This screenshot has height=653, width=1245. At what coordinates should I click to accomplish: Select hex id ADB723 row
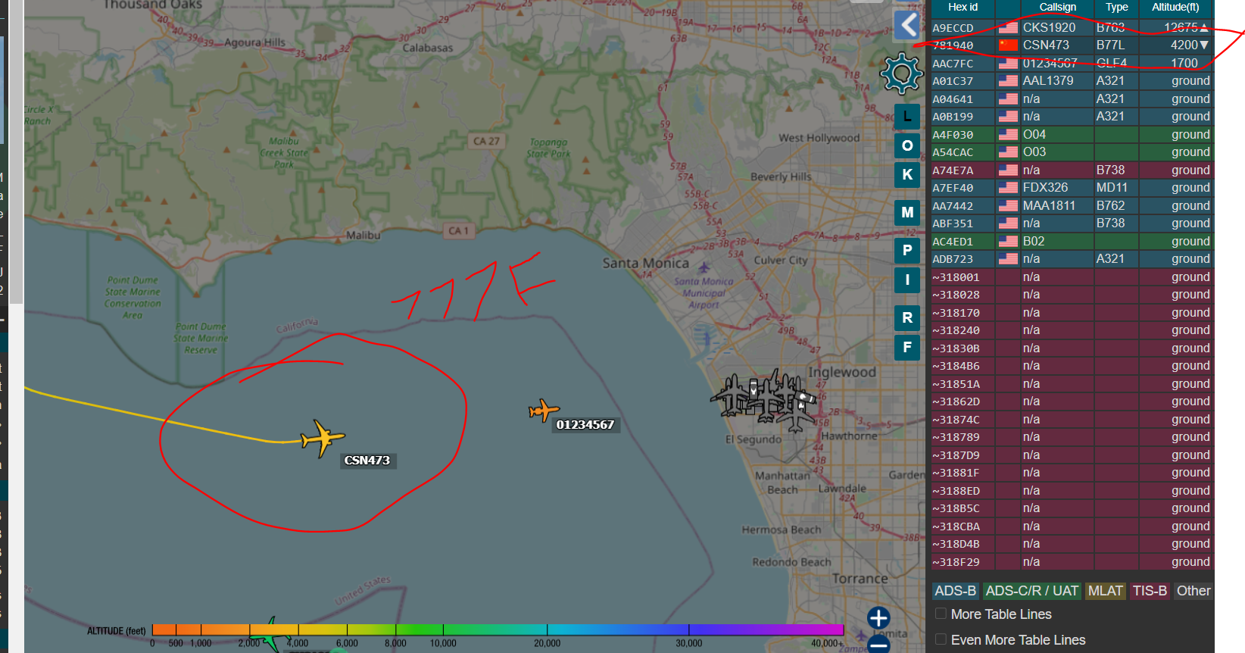coord(1072,259)
